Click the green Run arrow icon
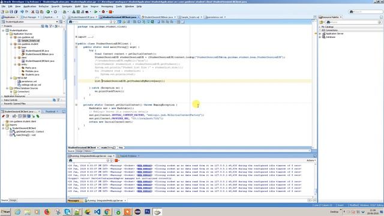Image resolution: width=384 pixels, height=216 pixels. point(96,12)
